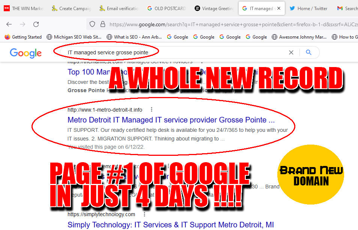Open Metro Detroit IT Managed result link
This screenshot has height=230, width=358.
pyautogui.click(x=171, y=120)
